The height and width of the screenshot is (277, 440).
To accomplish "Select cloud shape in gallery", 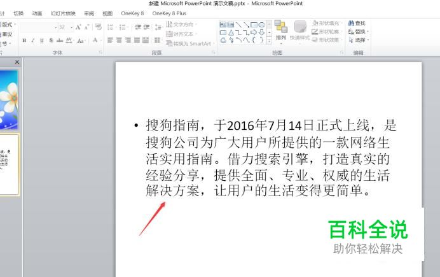I will (x=223, y=40).
